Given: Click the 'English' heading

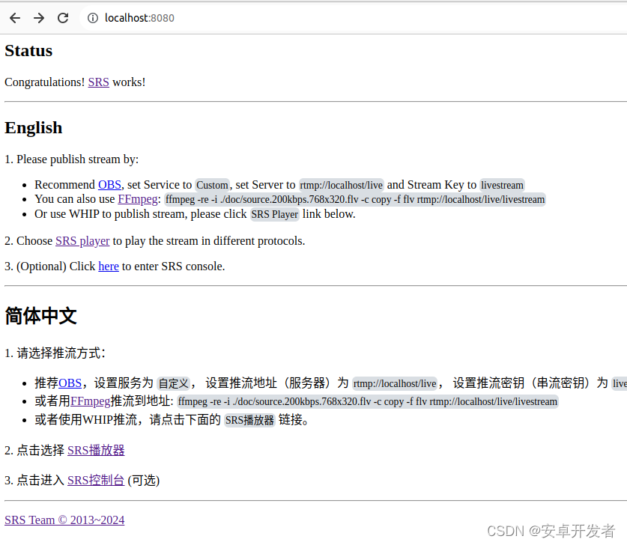Looking at the screenshot, I should [34, 128].
